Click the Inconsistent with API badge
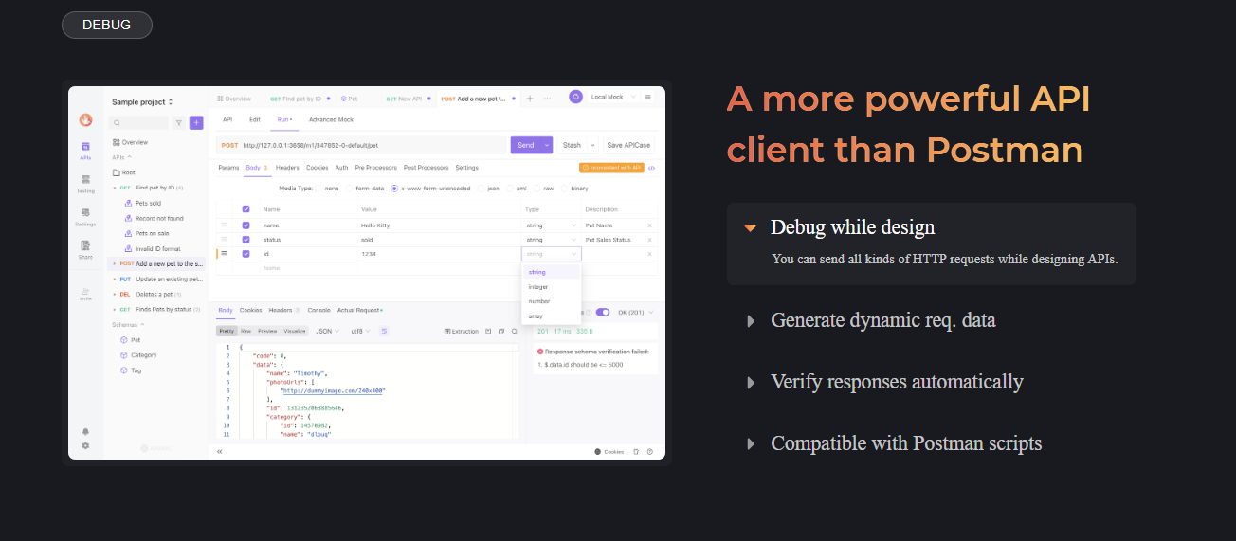The height and width of the screenshot is (541, 1236). tap(611, 168)
